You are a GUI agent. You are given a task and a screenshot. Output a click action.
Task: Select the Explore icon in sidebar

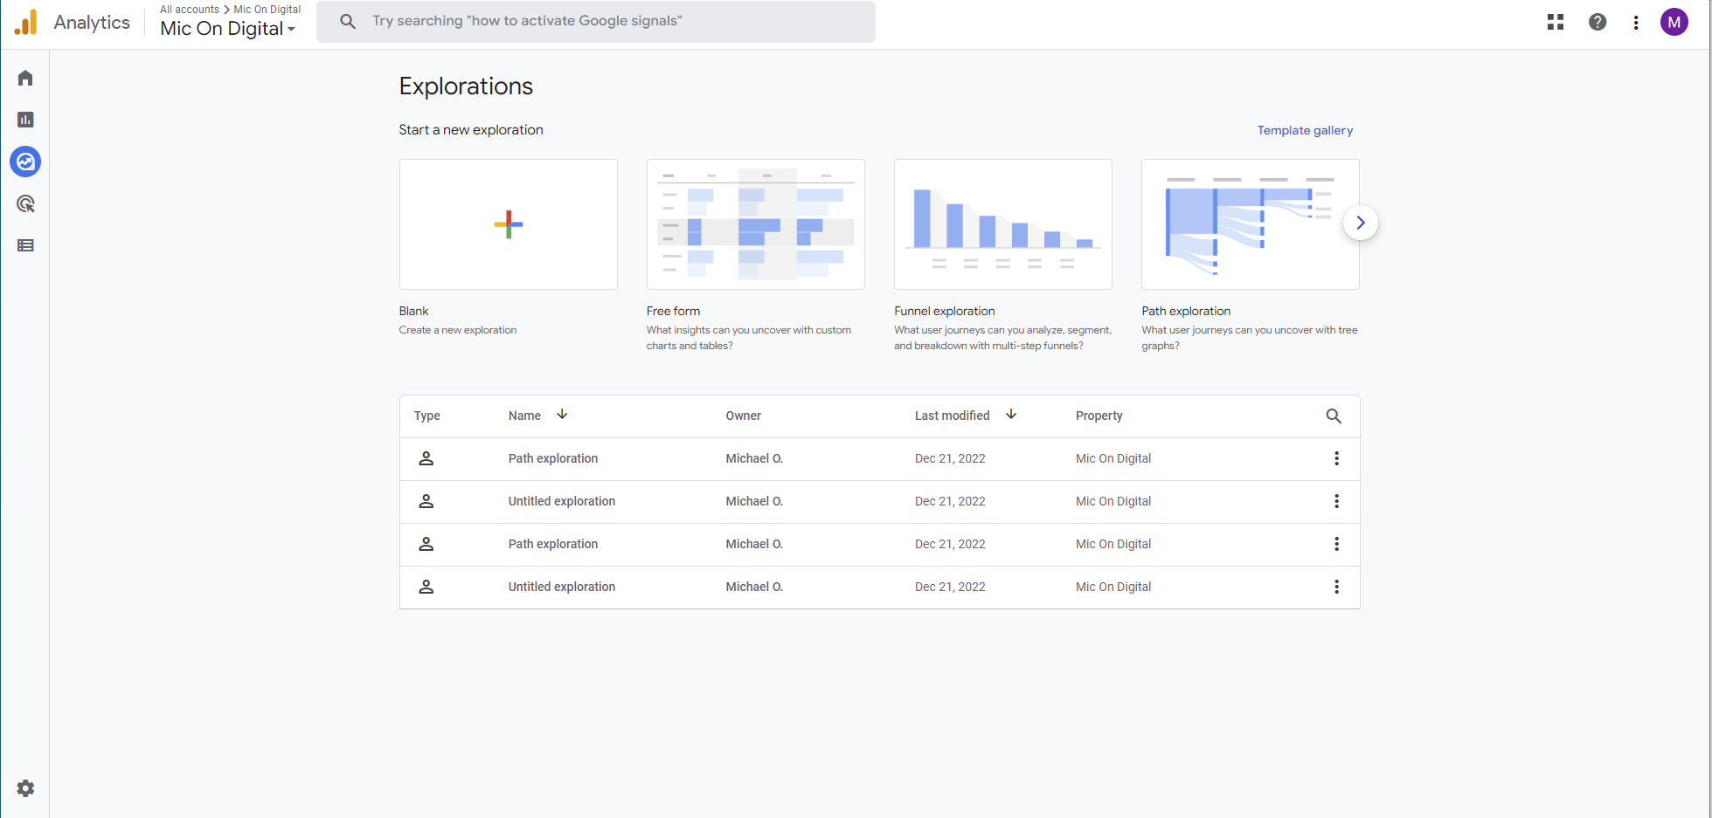[25, 162]
